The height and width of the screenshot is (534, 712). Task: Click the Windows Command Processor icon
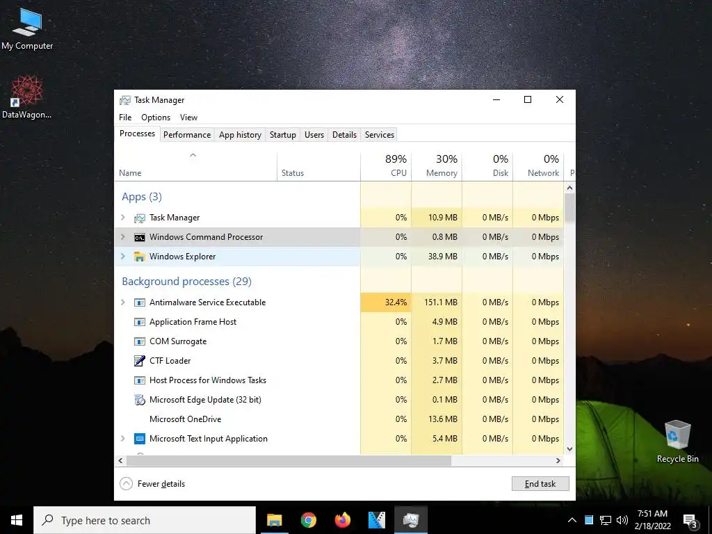tap(139, 238)
